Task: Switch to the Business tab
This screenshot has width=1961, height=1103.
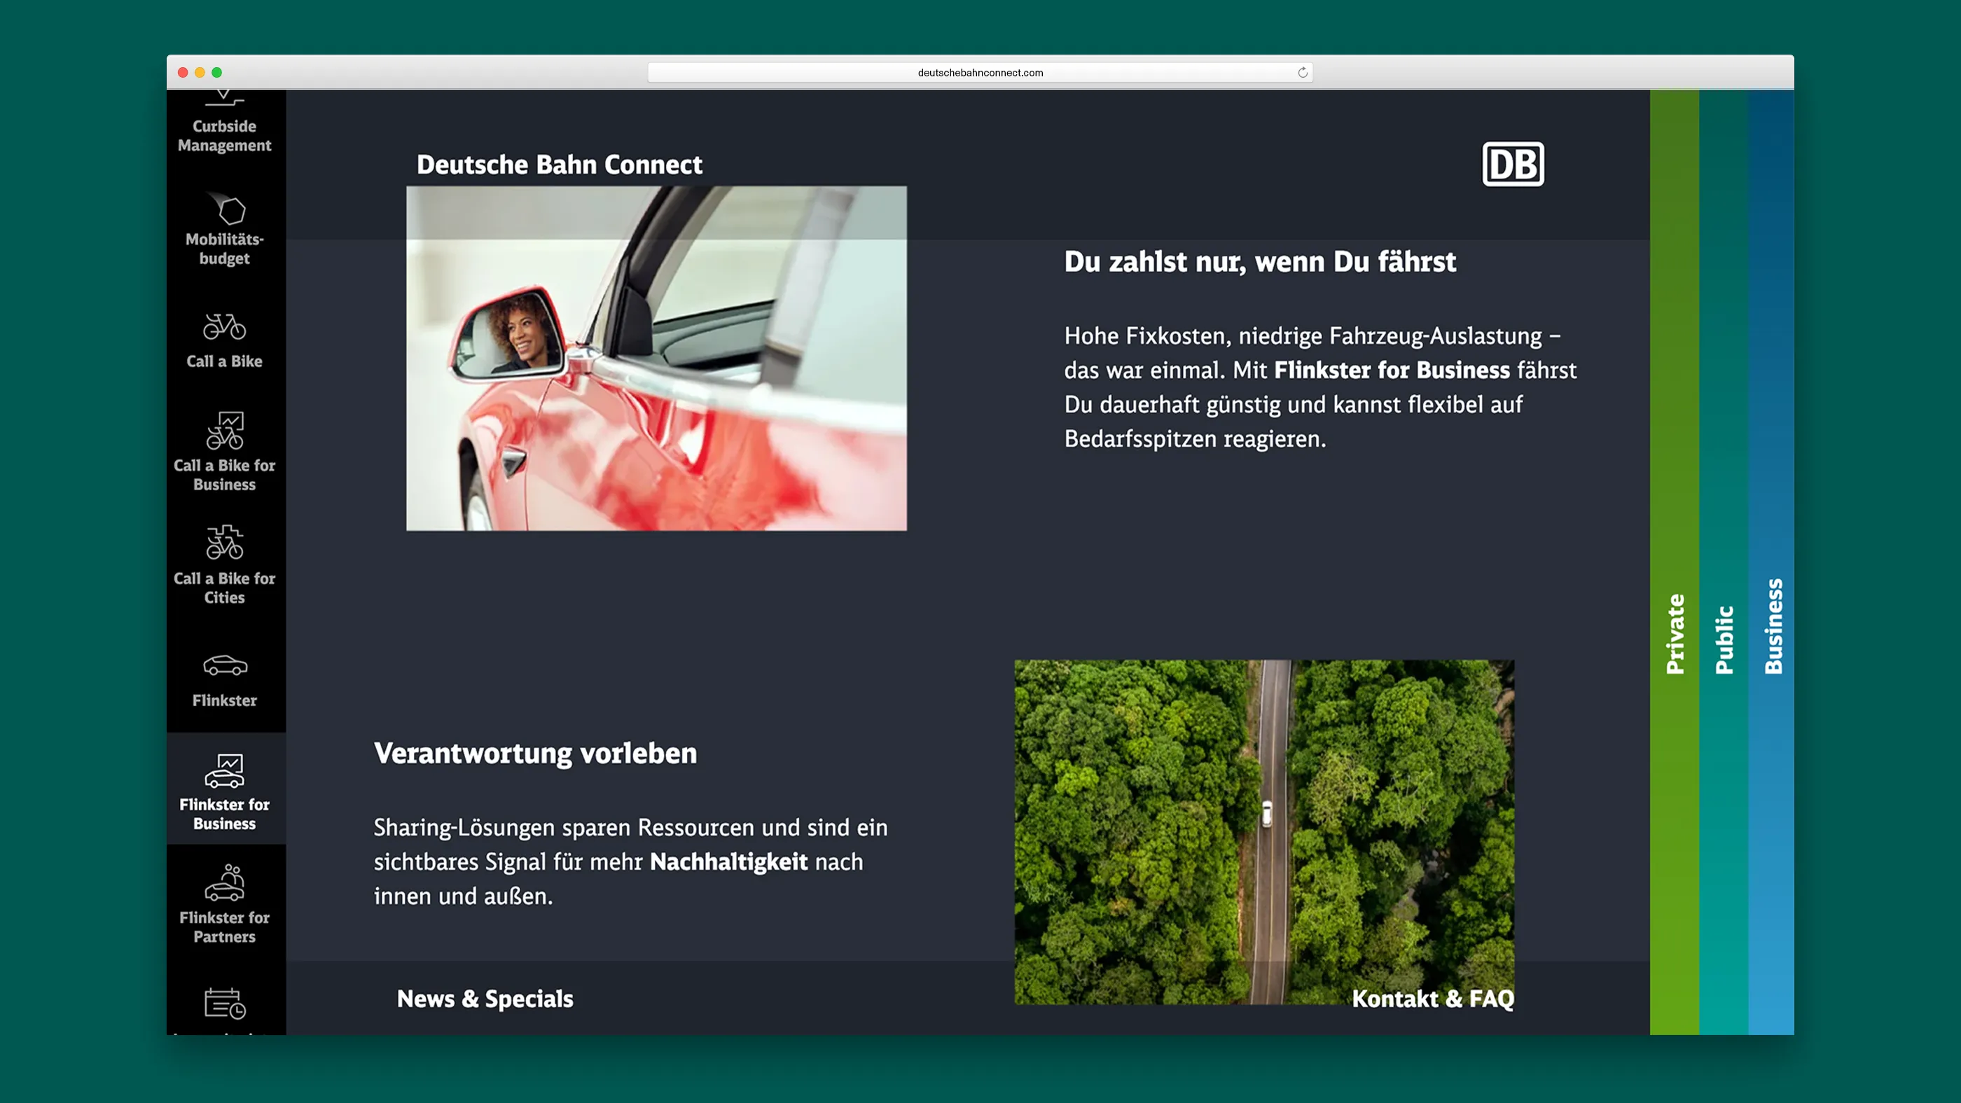Action: coord(1771,562)
